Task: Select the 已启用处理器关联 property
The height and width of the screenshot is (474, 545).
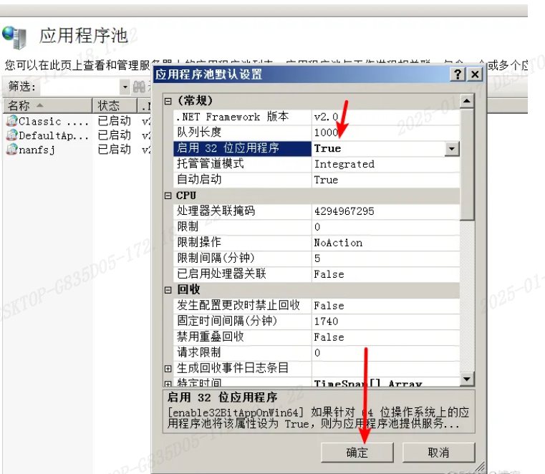Action: tap(317, 274)
